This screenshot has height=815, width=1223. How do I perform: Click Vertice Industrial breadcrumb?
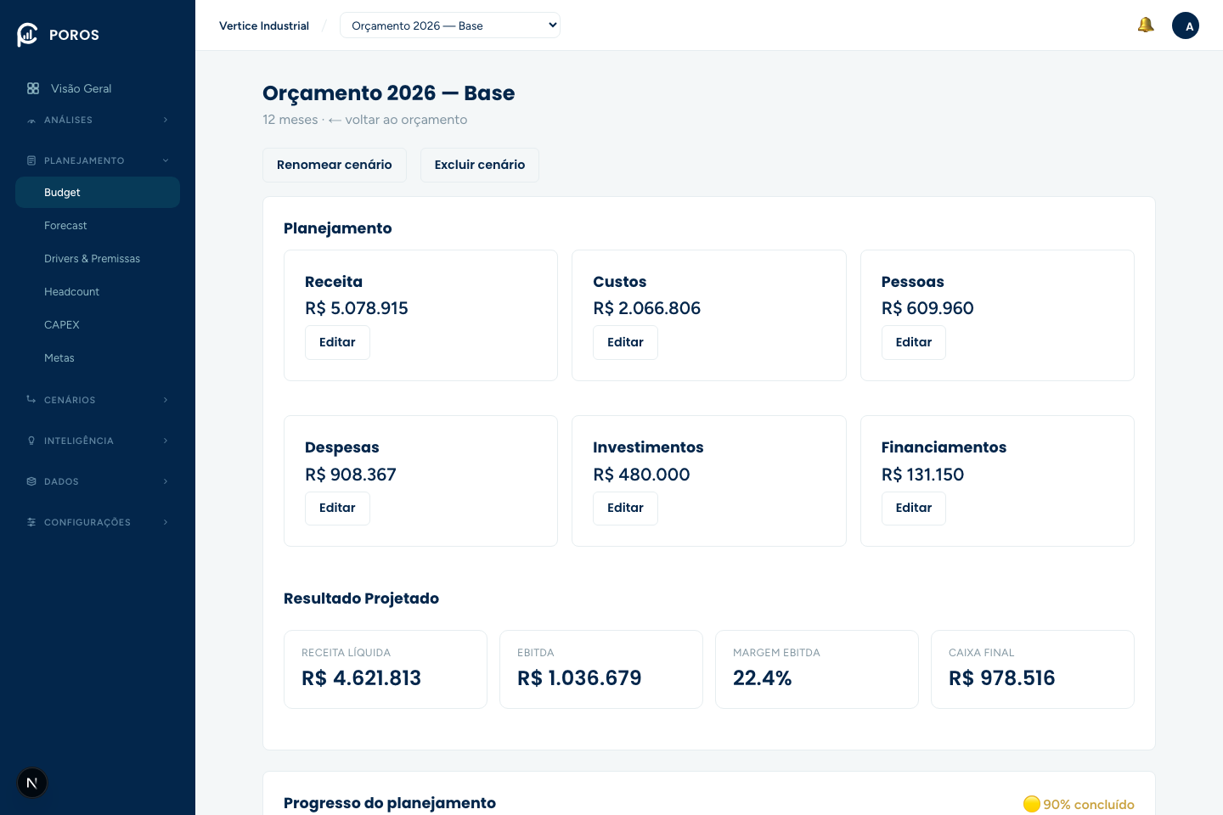point(264,25)
